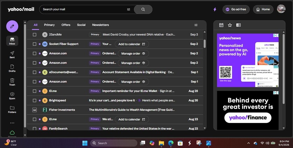The image size is (293, 148).
Task: Click Manage order on Amazon Sep 1 email
Action: [x=133, y=82]
